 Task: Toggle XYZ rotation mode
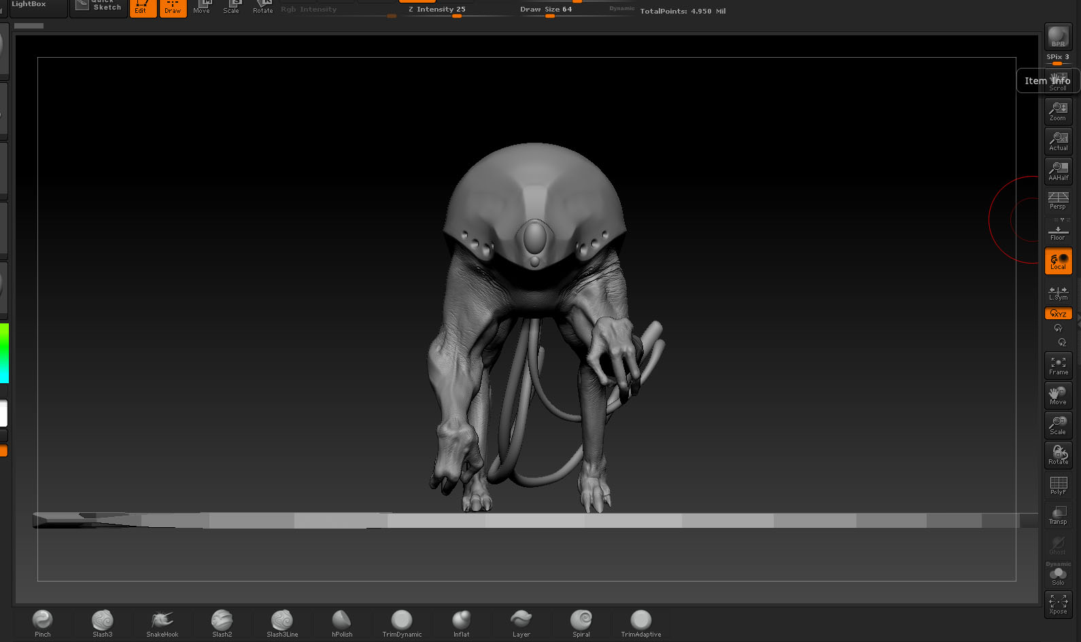click(x=1058, y=313)
